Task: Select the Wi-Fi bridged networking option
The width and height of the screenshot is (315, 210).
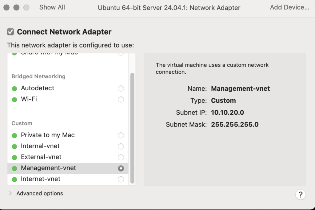Action: [x=121, y=99]
